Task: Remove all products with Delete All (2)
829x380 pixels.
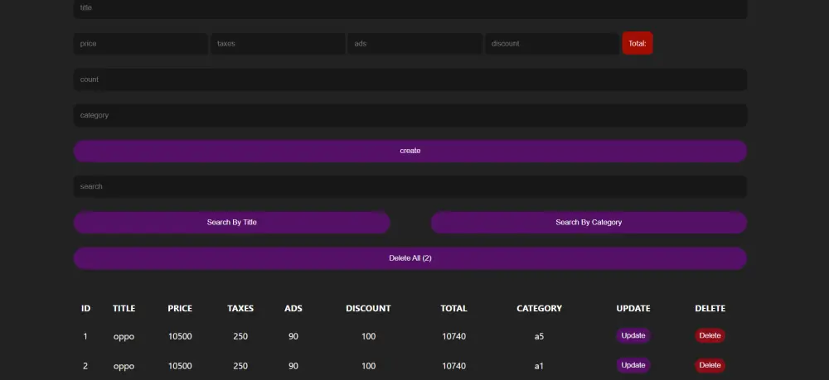Action: point(410,258)
